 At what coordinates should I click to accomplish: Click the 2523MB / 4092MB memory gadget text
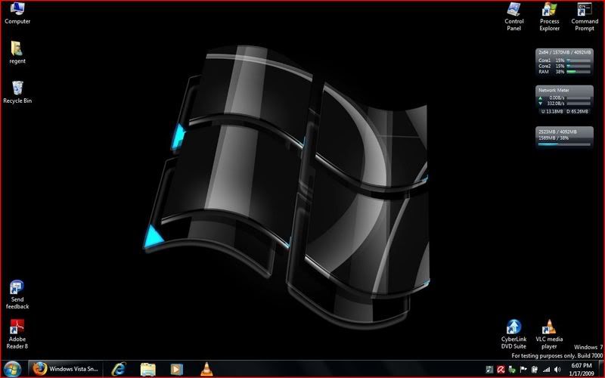[x=557, y=132]
